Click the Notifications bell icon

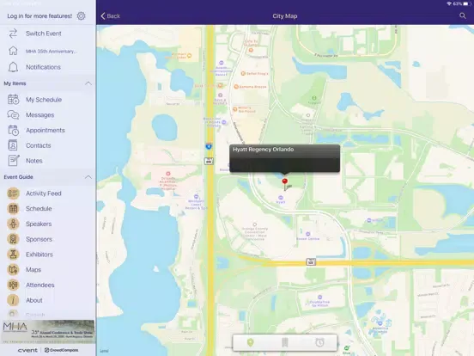click(x=13, y=67)
